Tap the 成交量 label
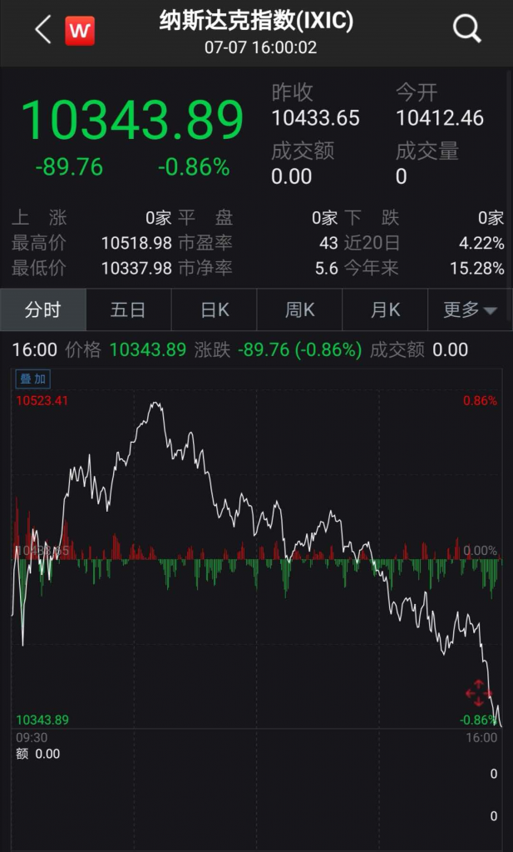 (427, 151)
